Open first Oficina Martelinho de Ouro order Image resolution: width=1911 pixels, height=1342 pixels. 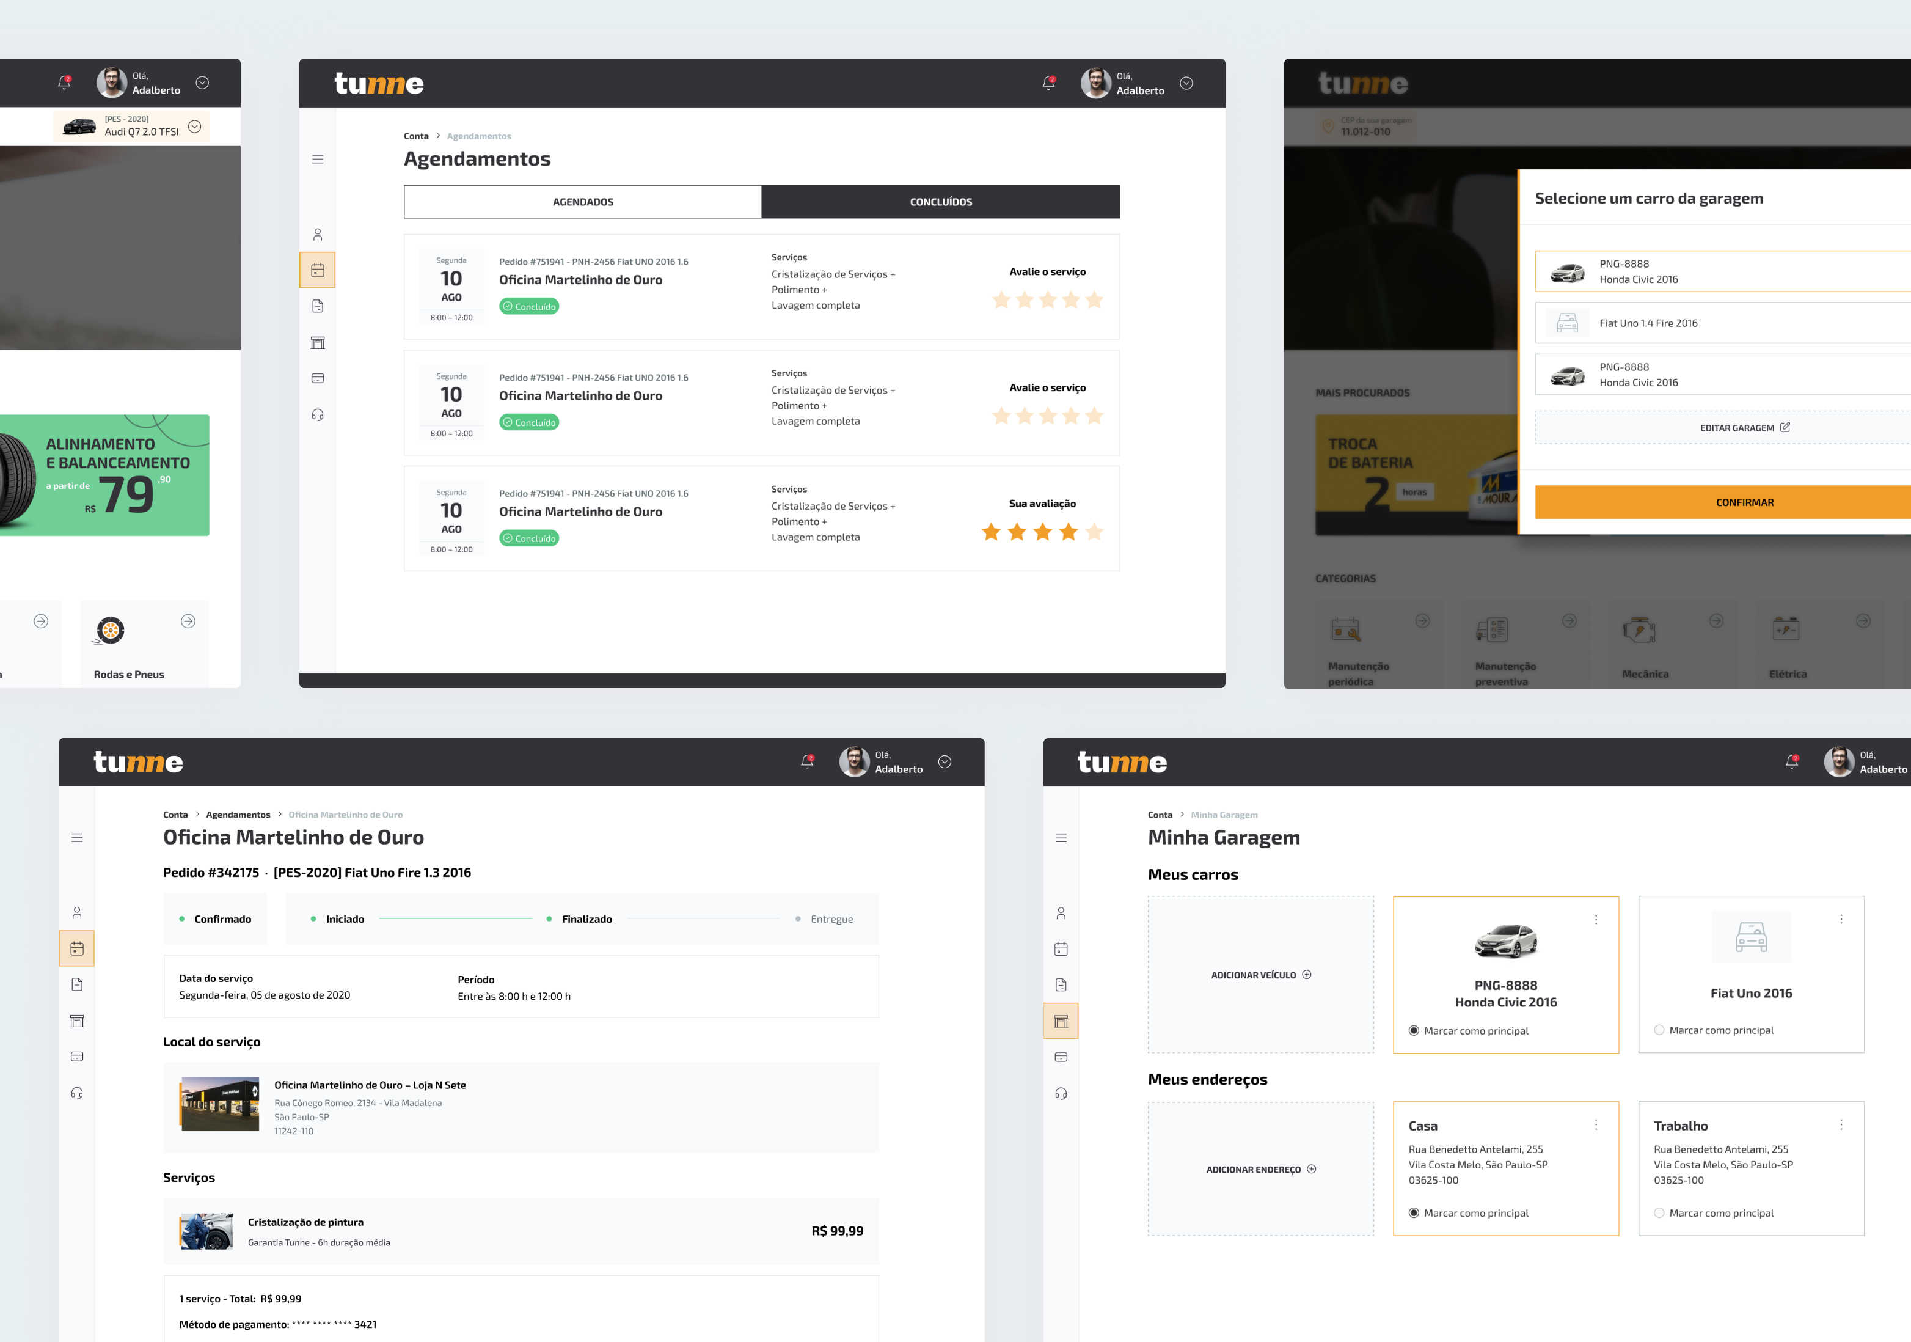click(x=762, y=287)
